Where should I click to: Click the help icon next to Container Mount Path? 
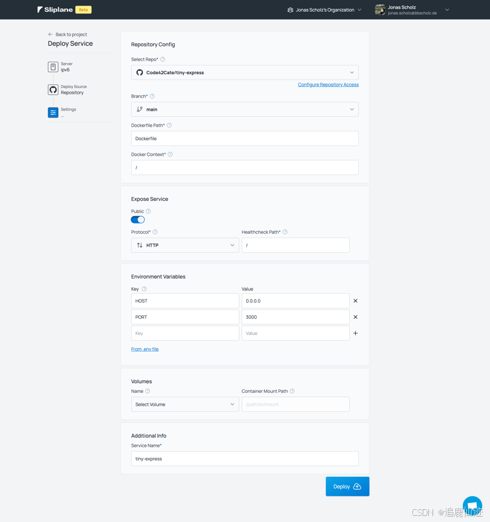tap(291, 391)
